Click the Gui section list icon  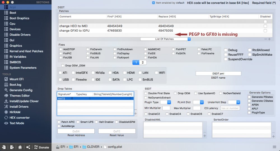[6, 40]
